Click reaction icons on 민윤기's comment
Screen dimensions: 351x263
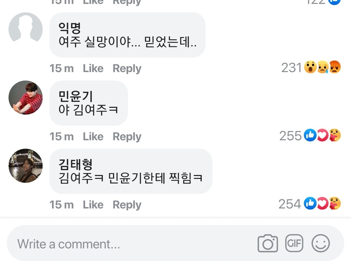coord(322,136)
